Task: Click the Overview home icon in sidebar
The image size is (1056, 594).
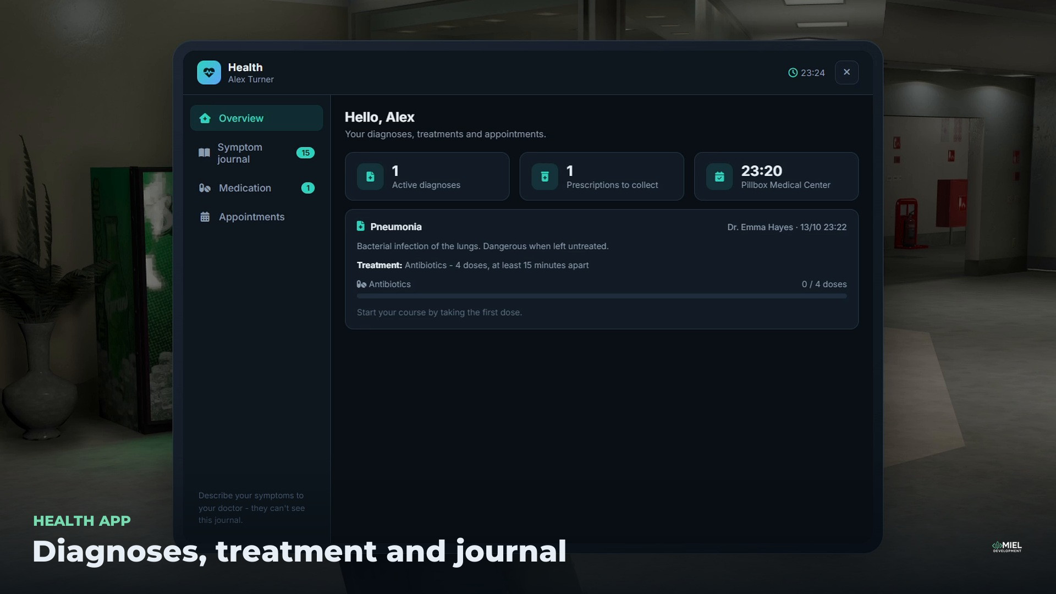Action: 205,118
